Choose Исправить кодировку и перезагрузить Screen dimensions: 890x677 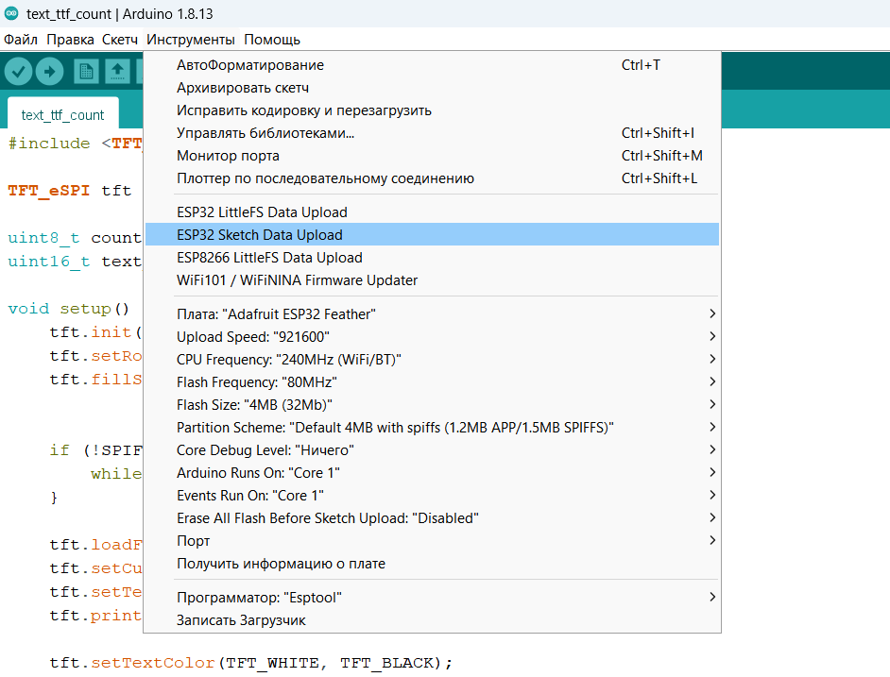click(x=432, y=110)
